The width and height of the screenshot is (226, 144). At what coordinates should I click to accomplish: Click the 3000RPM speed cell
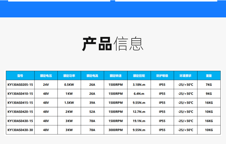point(116,130)
